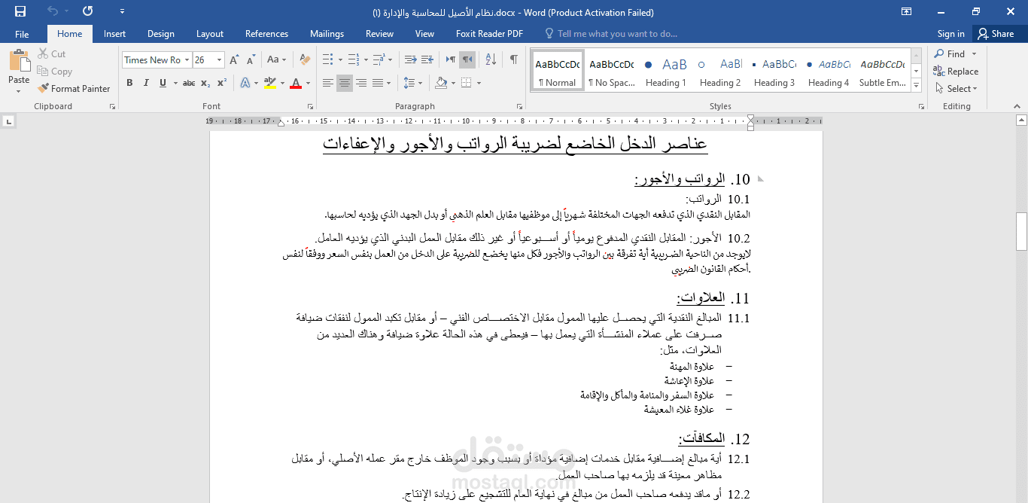Toggle center alignment
The height and width of the screenshot is (503, 1028).
(x=345, y=83)
